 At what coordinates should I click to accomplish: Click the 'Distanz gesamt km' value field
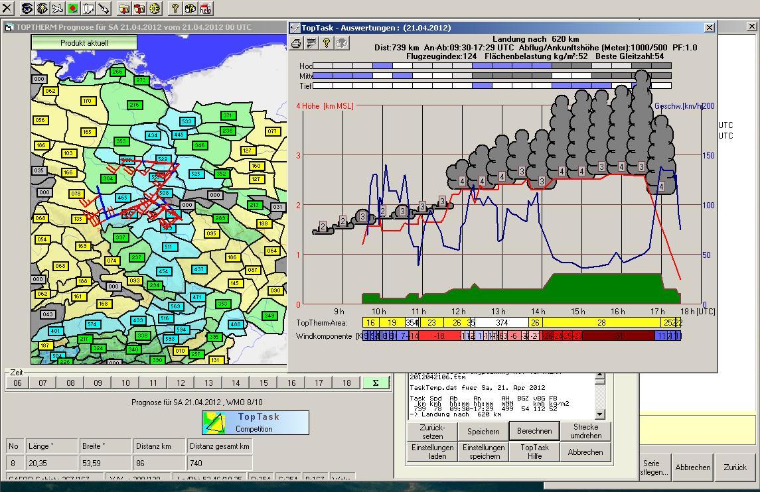pyautogui.click(x=220, y=463)
